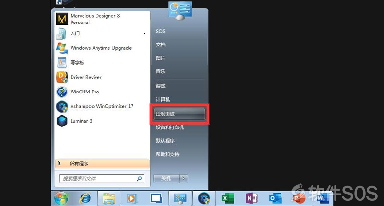Image resolution: width=384 pixels, height=206 pixels.
Task: Open WinCHM Pro icon
Action: point(62,92)
